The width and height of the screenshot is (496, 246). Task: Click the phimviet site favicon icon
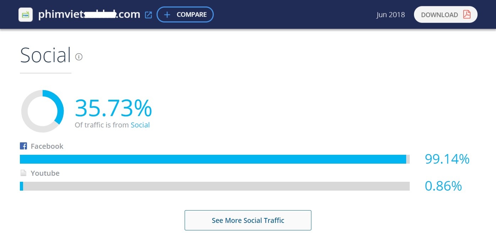(x=25, y=15)
